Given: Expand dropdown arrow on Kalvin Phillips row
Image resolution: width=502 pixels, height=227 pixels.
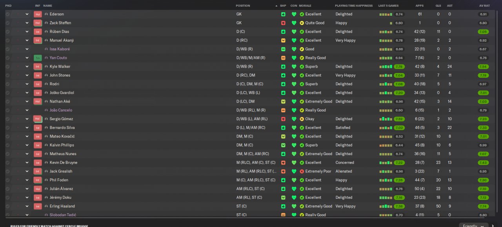Looking at the screenshot, I should (27, 145).
